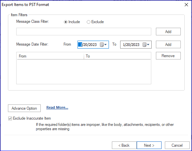
Task: Go to the Next step
Action: pyautogui.click(x=149, y=145)
